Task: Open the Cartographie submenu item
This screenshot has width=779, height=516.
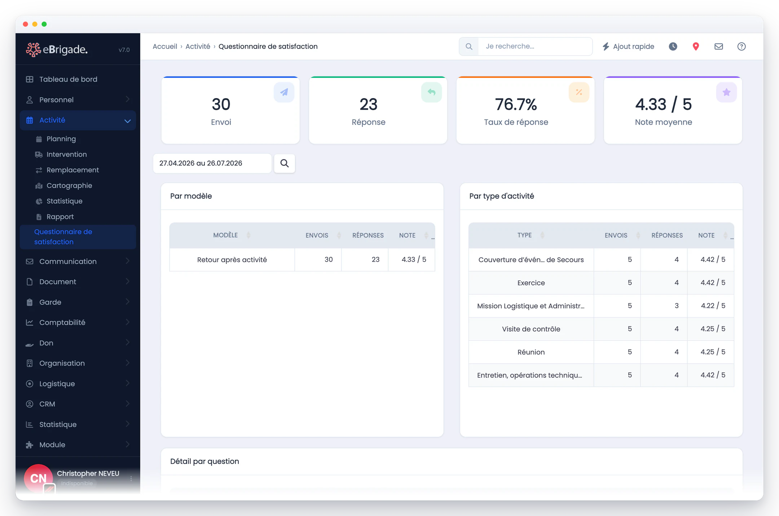Action: 69,186
